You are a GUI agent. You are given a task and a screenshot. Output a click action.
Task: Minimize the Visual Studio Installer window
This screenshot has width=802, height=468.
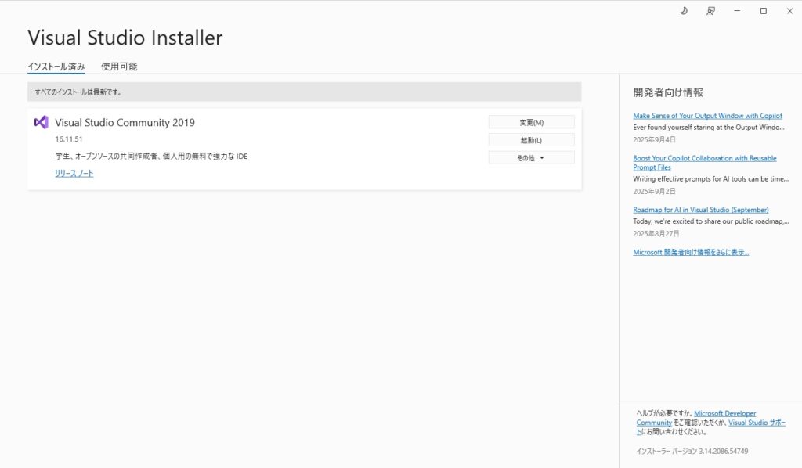[737, 11]
